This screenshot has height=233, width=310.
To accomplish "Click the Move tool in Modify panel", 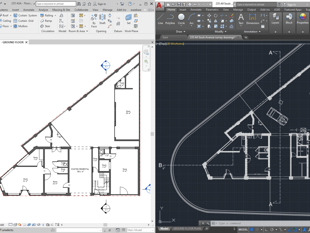I will click(209, 16).
